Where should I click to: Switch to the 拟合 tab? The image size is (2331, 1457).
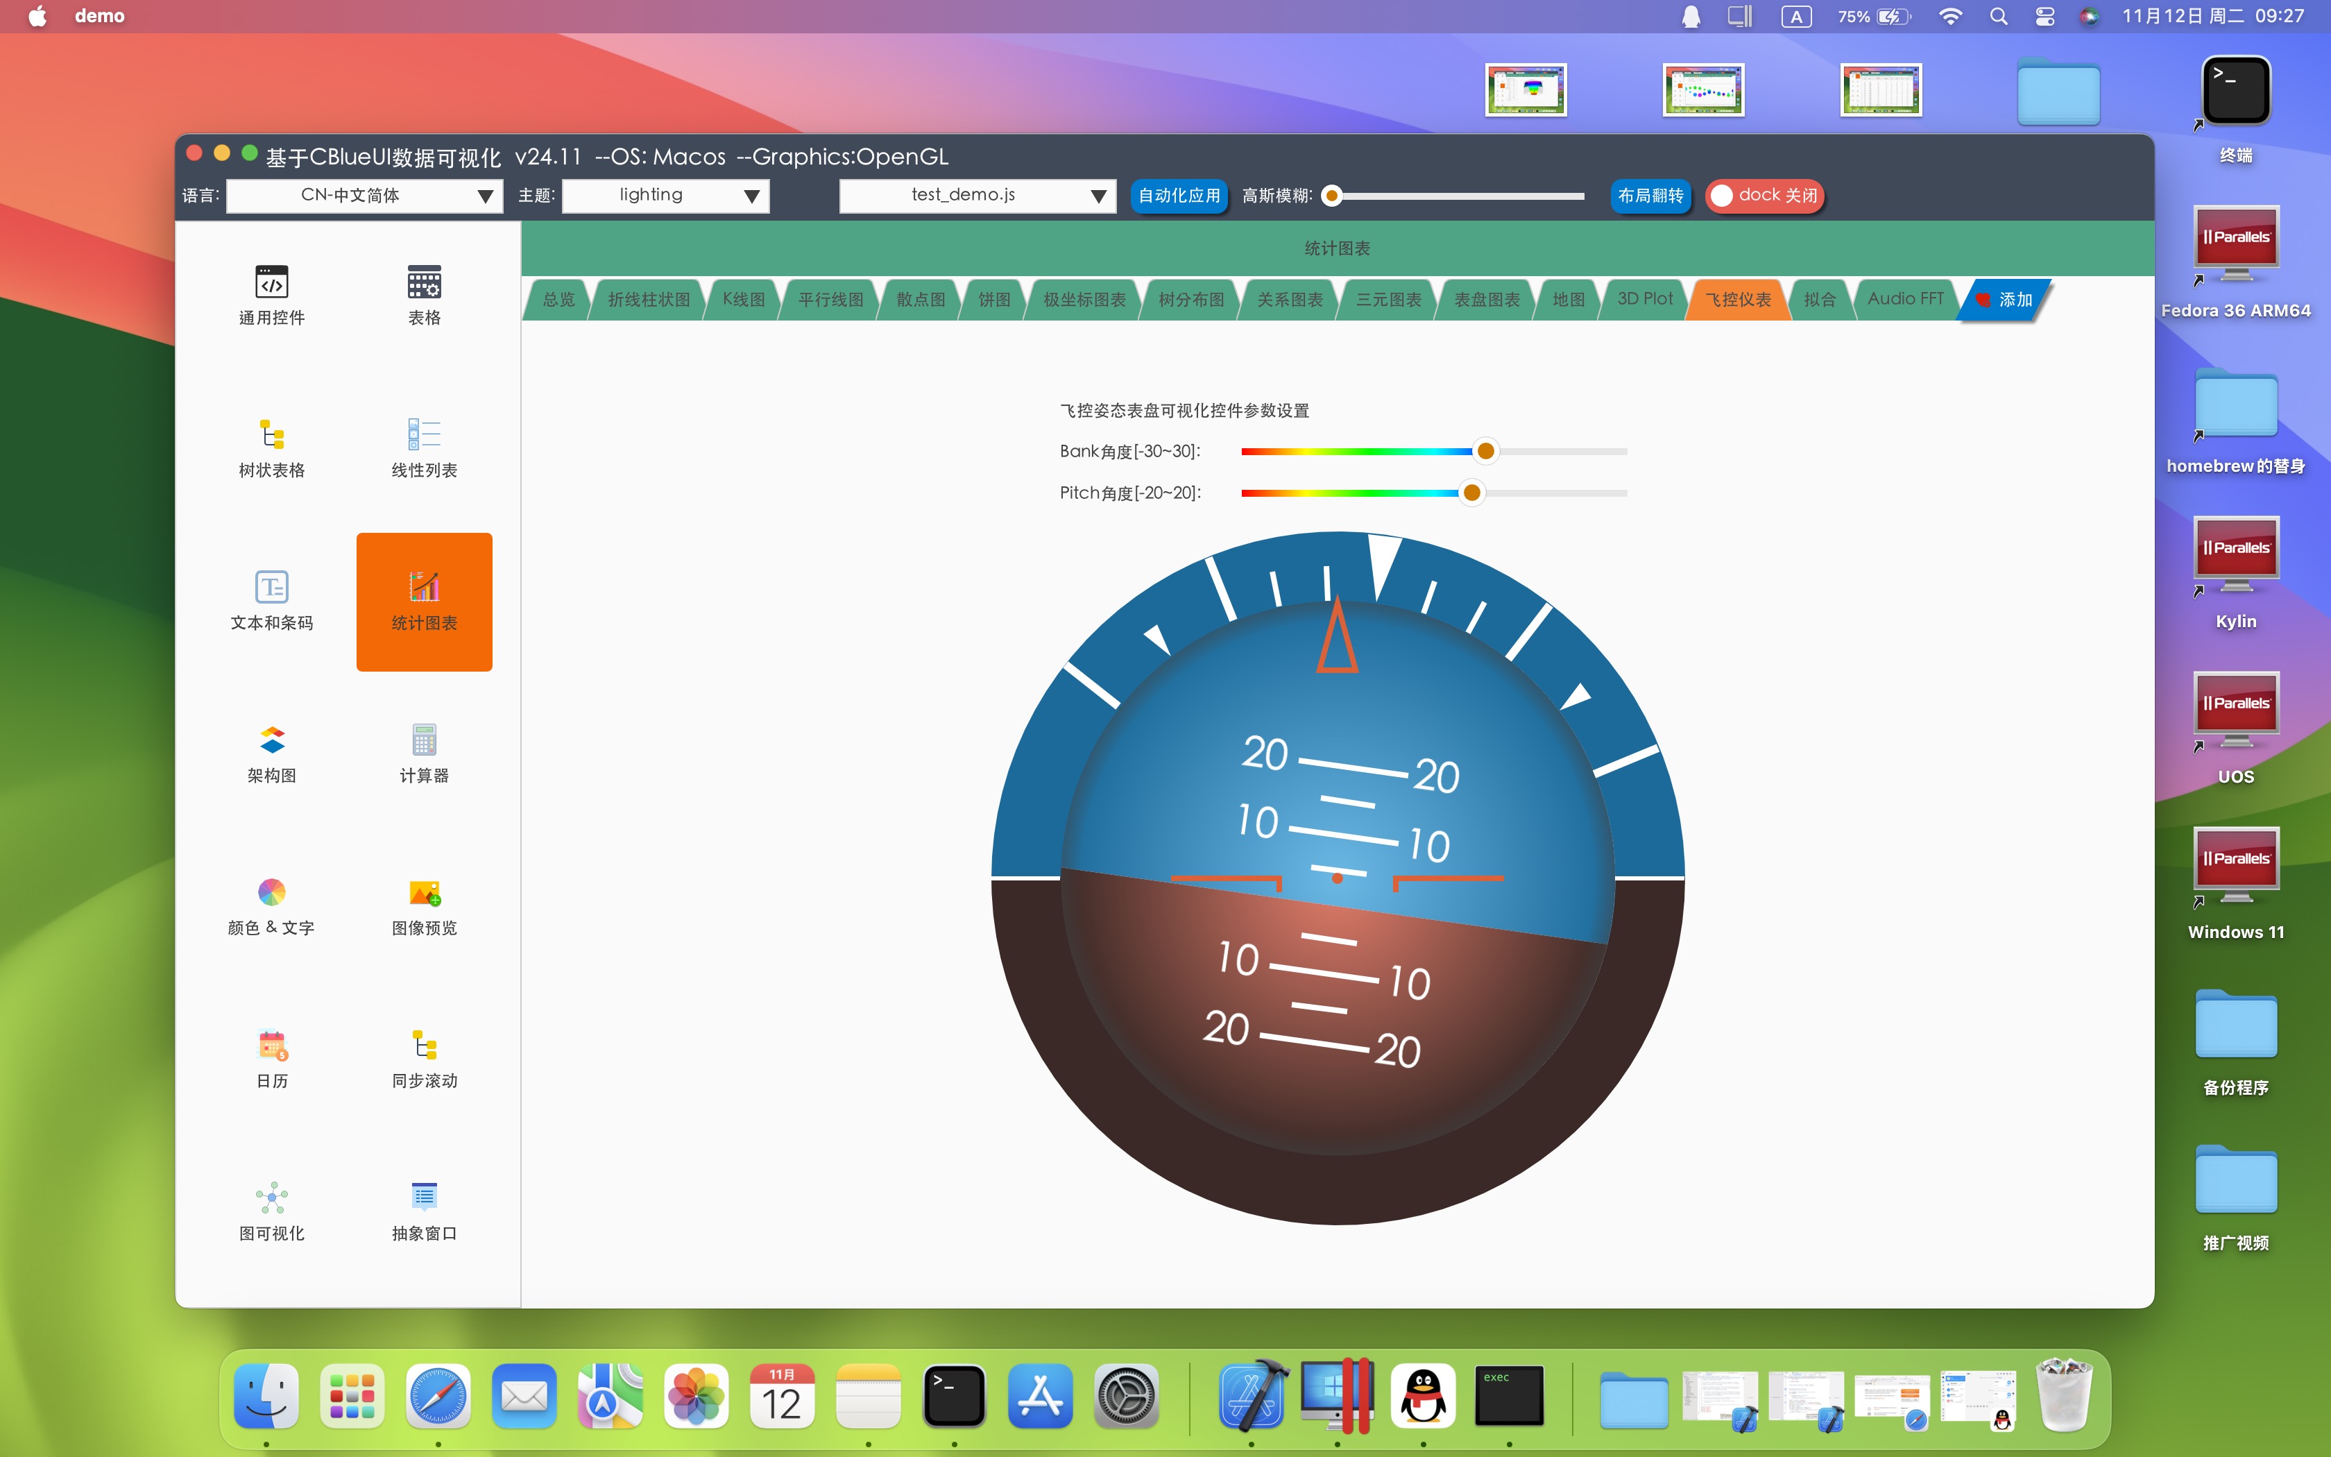pos(1820,300)
